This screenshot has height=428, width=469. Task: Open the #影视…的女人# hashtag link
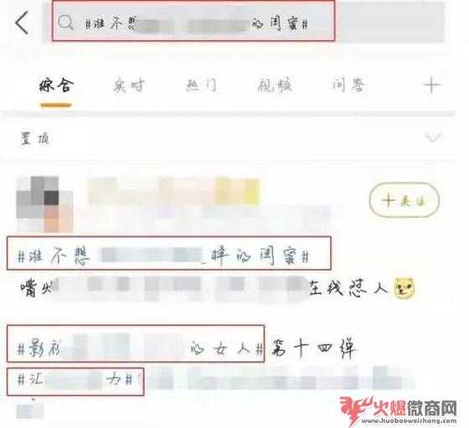pos(141,348)
